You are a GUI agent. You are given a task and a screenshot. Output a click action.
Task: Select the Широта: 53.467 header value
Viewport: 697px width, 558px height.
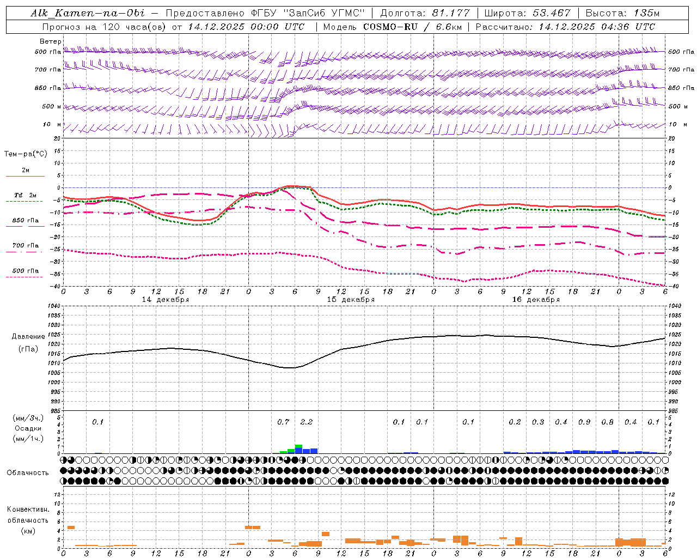[x=527, y=13]
